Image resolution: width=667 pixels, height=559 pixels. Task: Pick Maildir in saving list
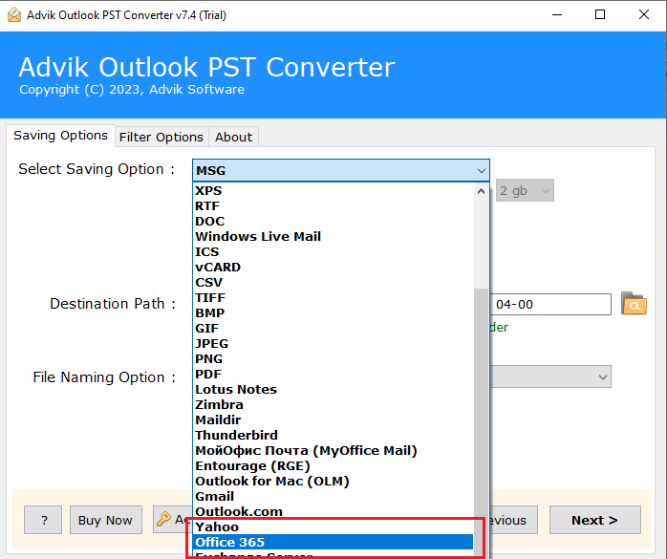tap(333, 420)
